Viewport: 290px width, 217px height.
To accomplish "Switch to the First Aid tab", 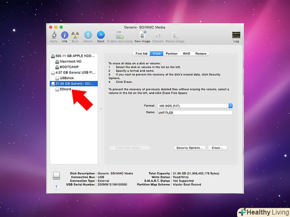I will [141, 54].
